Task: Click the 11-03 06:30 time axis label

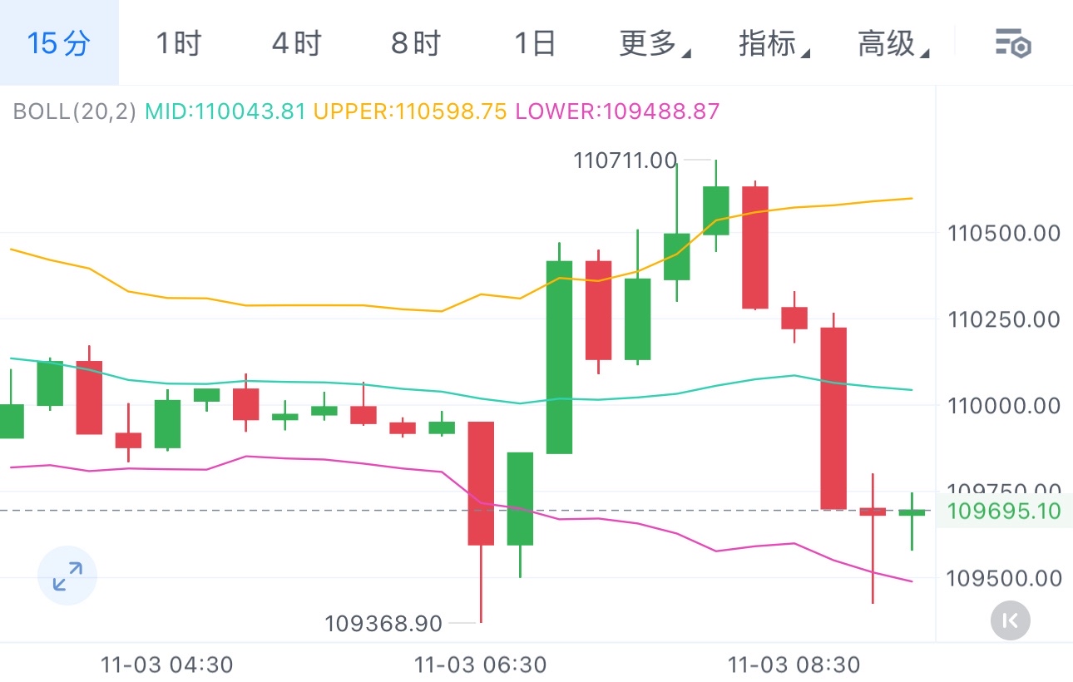Action: 480,665
